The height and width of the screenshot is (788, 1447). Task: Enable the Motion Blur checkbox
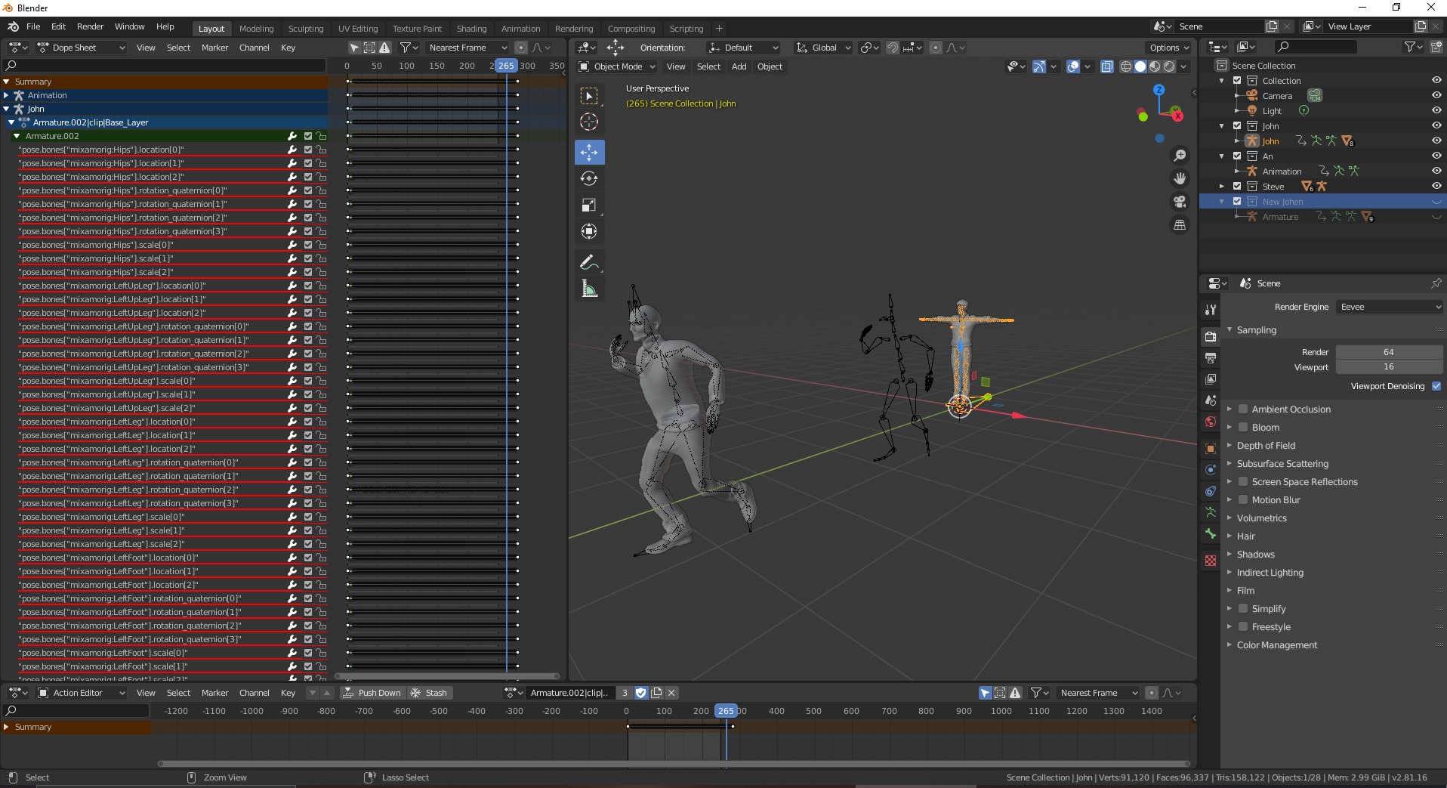pos(1243,500)
